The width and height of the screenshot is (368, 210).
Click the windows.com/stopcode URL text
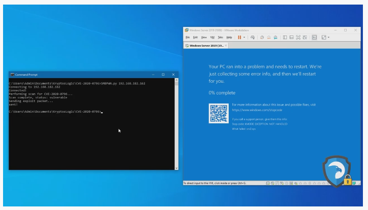coord(257,110)
